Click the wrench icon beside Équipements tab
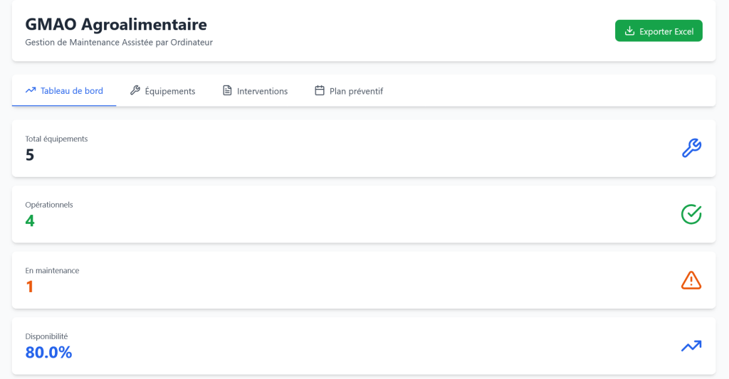Image resolution: width=729 pixels, height=379 pixels. coord(135,91)
